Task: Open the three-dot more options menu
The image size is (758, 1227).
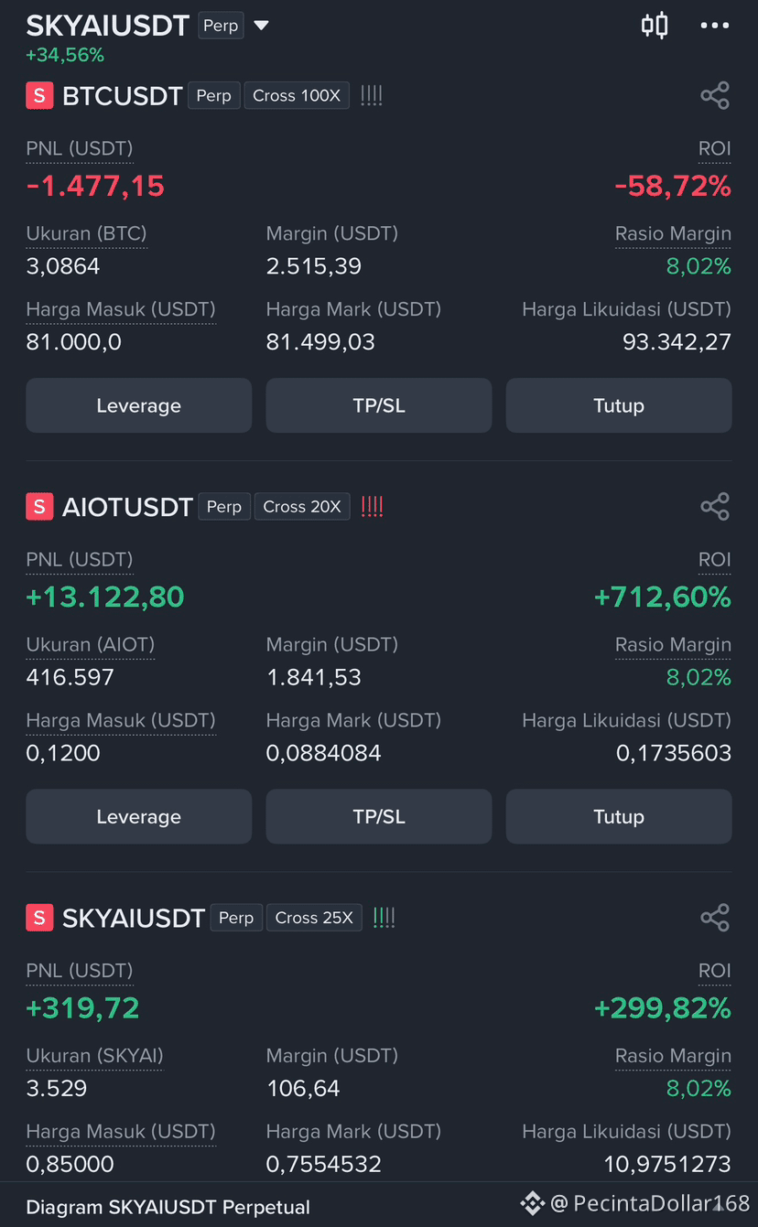Action: click(x=715, y=26)
